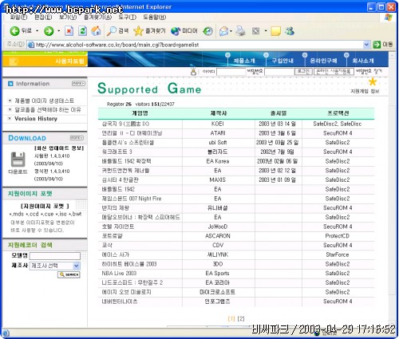Click Information panel more button
This screenshot has width=399, height=339.
[78, 84]
